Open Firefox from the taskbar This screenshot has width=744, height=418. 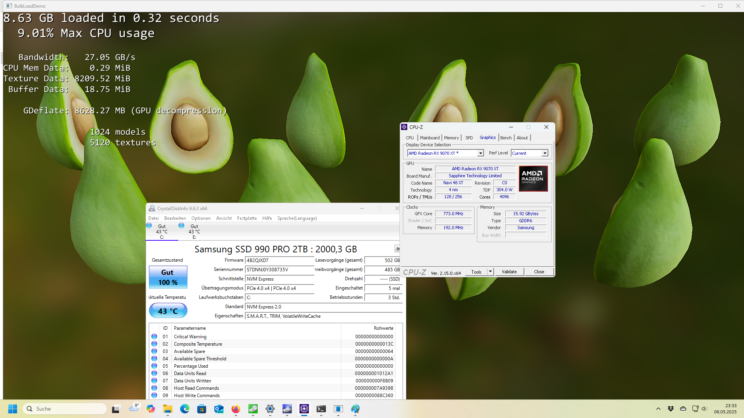pos(236,409)
